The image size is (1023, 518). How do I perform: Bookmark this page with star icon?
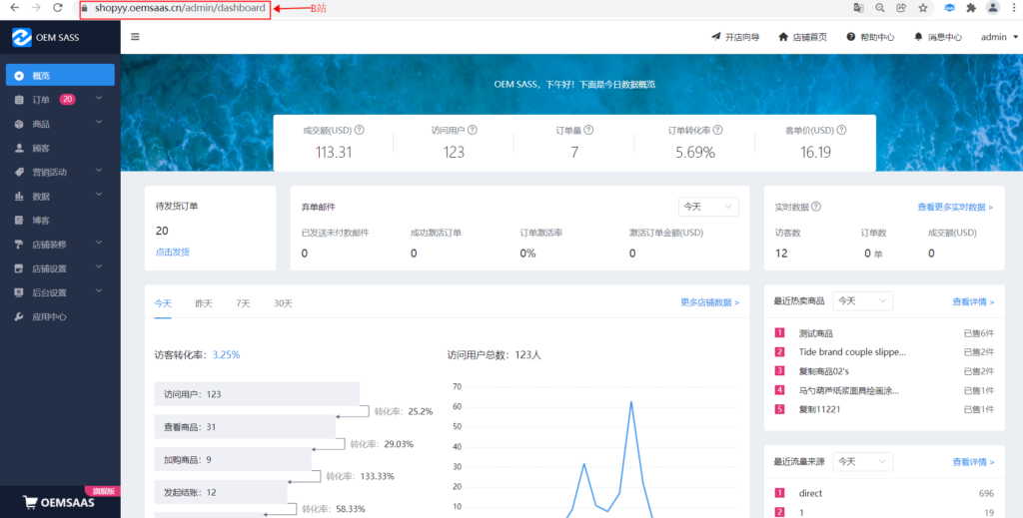[923, 8]
